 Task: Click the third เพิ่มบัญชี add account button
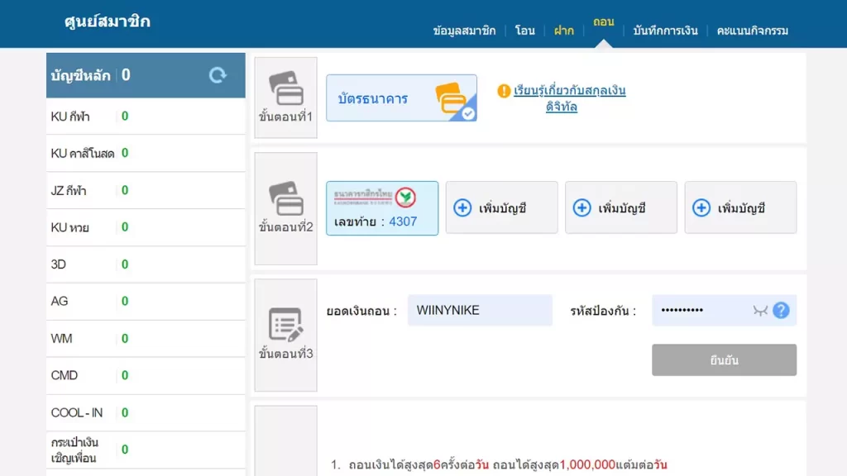[x=740, y=208]
